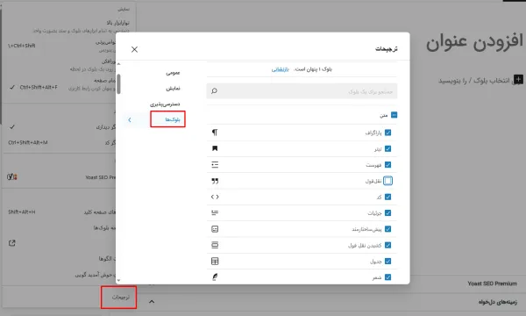The width and height of the screenshot is (526, 316).
Task: Click the Yoast SEO icon in options menu
Action: (x=12, y=177)
